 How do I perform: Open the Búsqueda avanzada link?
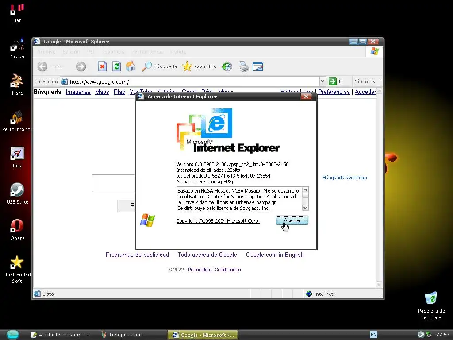pyautogui.click(x=344, y=178)
